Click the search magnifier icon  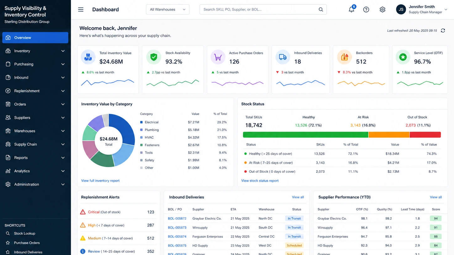coord(321,9)
